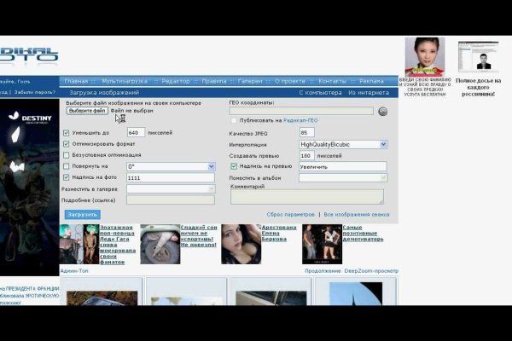Enable the Безусловная оптимизация checkbox
The width and height of the screenshot is (512, 341).
click(x=67, y=155)
